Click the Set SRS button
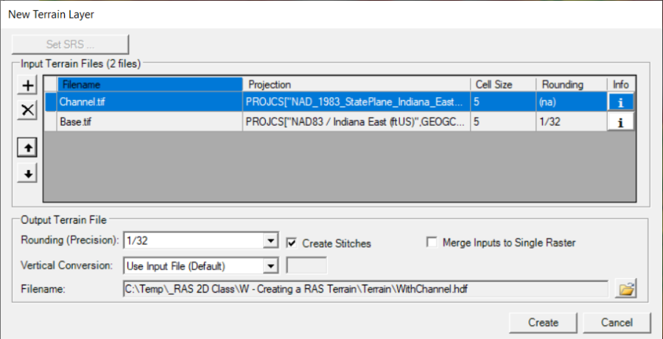 coord(70,45)
